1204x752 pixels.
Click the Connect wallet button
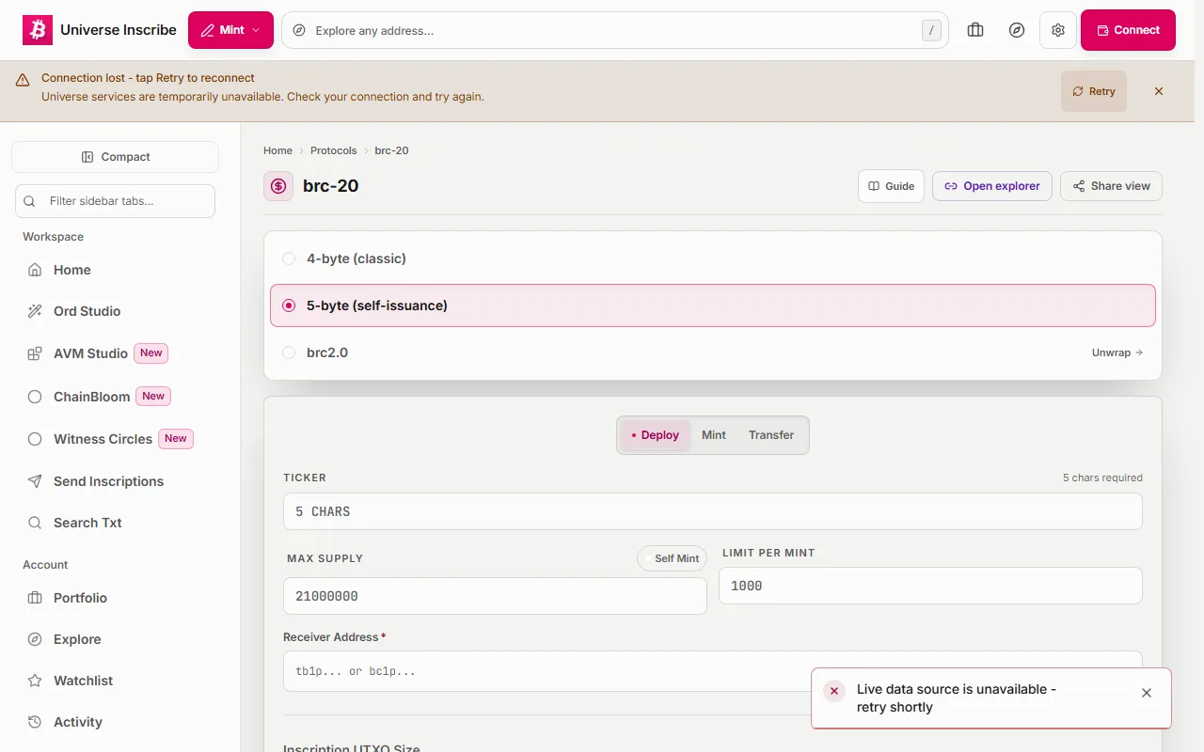1128,30
